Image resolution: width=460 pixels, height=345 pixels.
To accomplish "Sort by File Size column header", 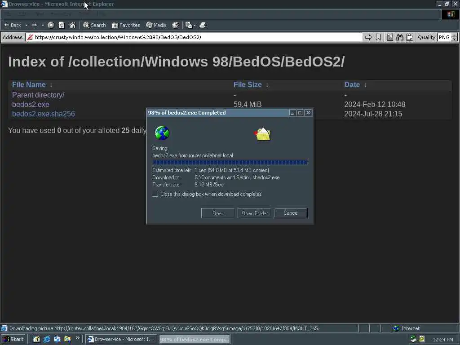I will pyautogui.click(x=248, y=85).
